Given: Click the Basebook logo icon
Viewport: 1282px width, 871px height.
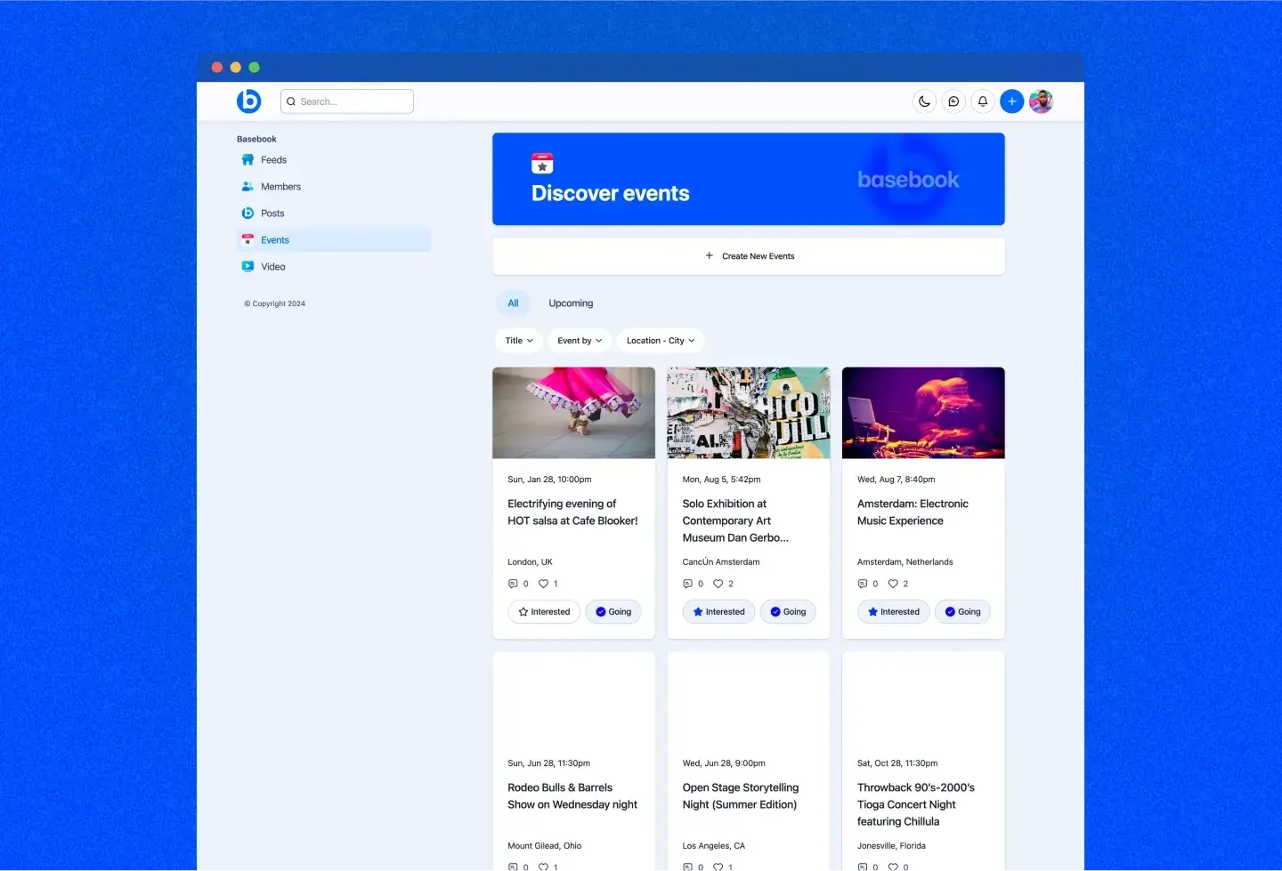Looking at the screenshot, I should 249,101.
